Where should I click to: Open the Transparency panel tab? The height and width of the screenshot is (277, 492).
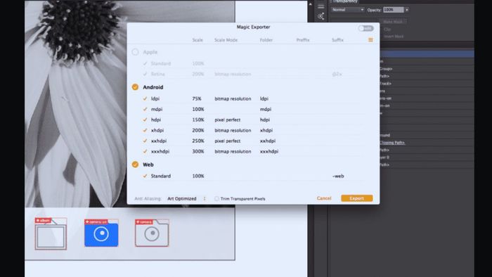pyautogui.click(x=344, y=1)
